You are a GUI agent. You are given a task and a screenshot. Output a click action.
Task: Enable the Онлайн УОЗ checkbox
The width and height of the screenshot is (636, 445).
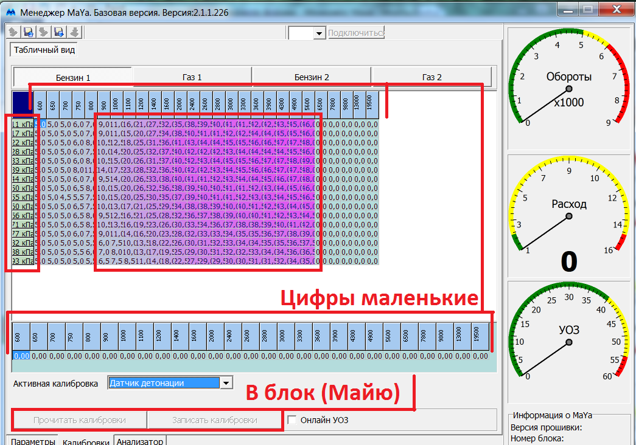pyautogui.click(x=292, y=420)
